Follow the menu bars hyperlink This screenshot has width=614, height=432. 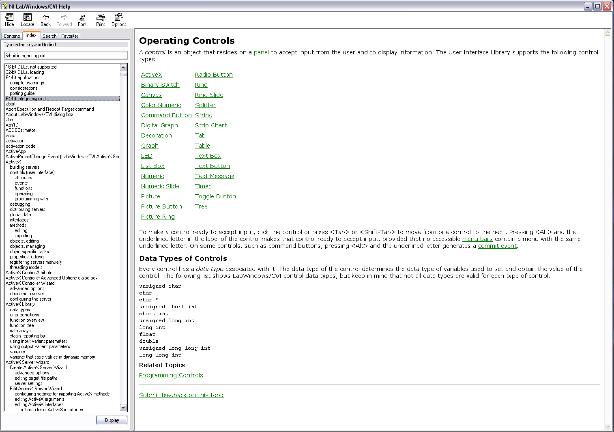(x=477, y=239)
